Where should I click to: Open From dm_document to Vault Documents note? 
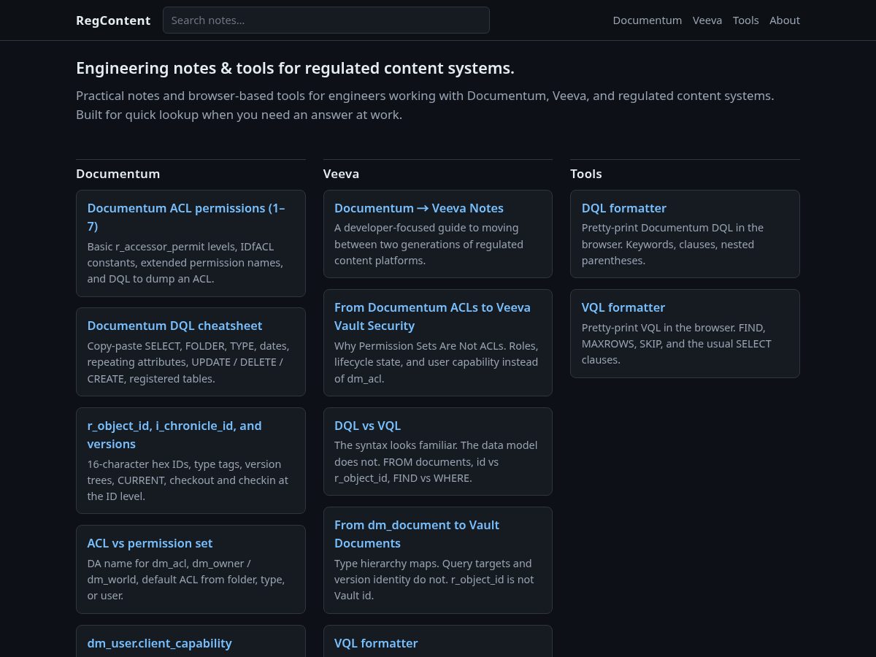(x=438, y=560)
